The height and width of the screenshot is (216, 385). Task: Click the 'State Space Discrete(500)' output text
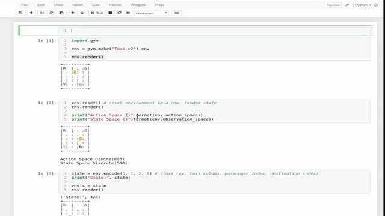tap(94, 163)
